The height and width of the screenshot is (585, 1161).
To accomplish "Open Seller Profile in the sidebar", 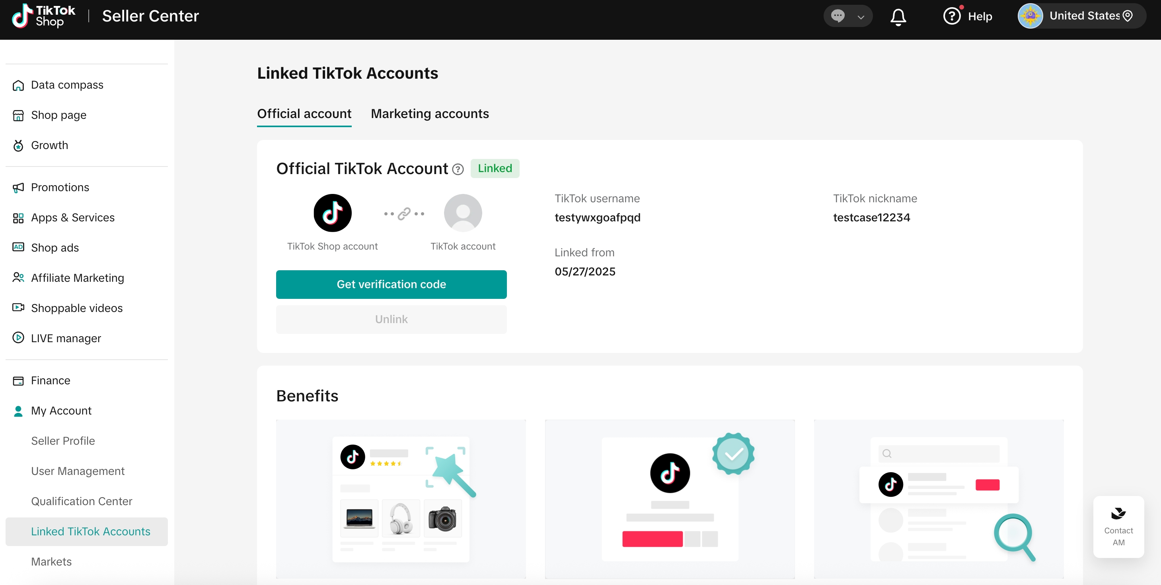I will [62, 440].
